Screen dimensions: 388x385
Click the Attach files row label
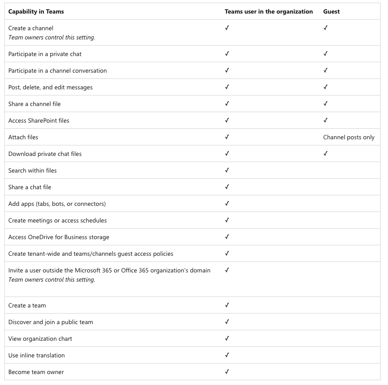pyautogui.click(x=23, y=137)
